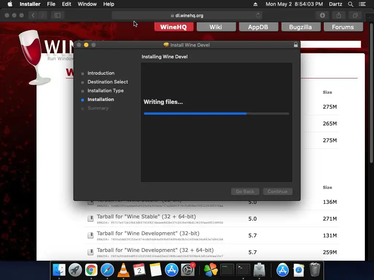Click menu bar clock Mon May 2
This screenshot has height=280, width=374.
click(294, 4)
